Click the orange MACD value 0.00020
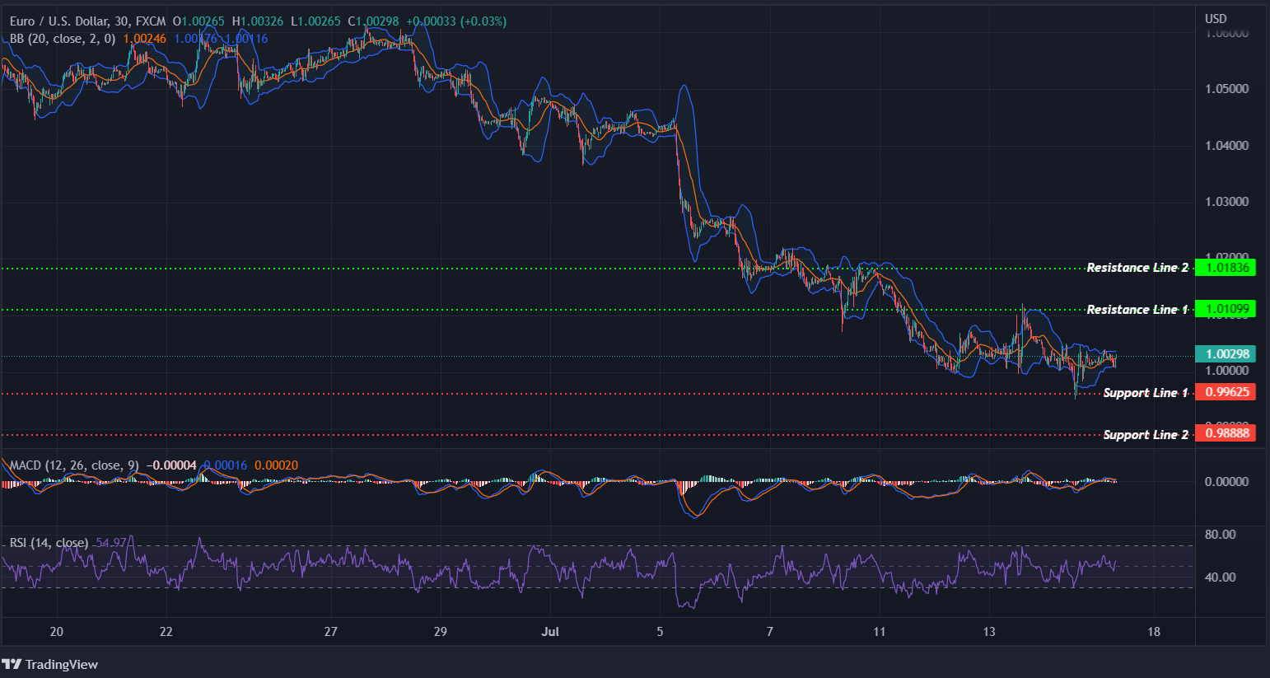 [276, 465]
